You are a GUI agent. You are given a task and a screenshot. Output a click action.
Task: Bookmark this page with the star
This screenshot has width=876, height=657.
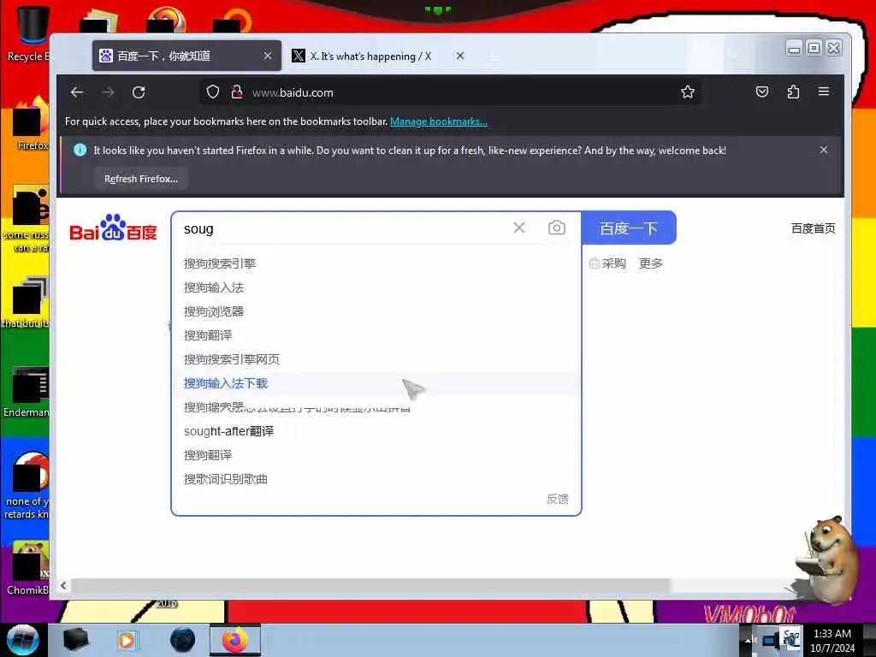coord(688,92)
